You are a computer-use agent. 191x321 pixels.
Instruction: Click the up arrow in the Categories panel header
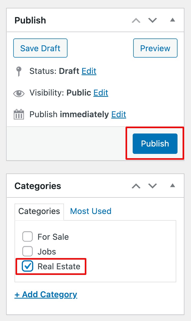(136, 186)
